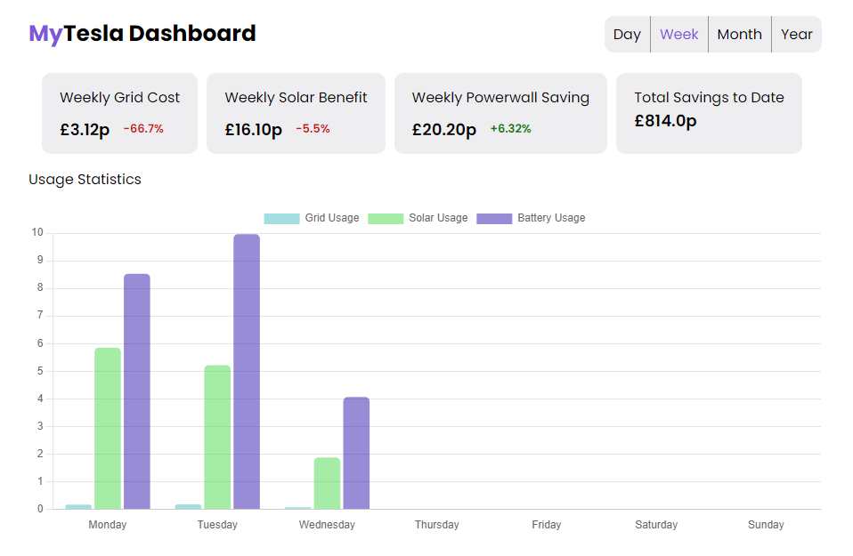
Task: Click the +6.32% powerwall saving change
Action: coord(510,129)
